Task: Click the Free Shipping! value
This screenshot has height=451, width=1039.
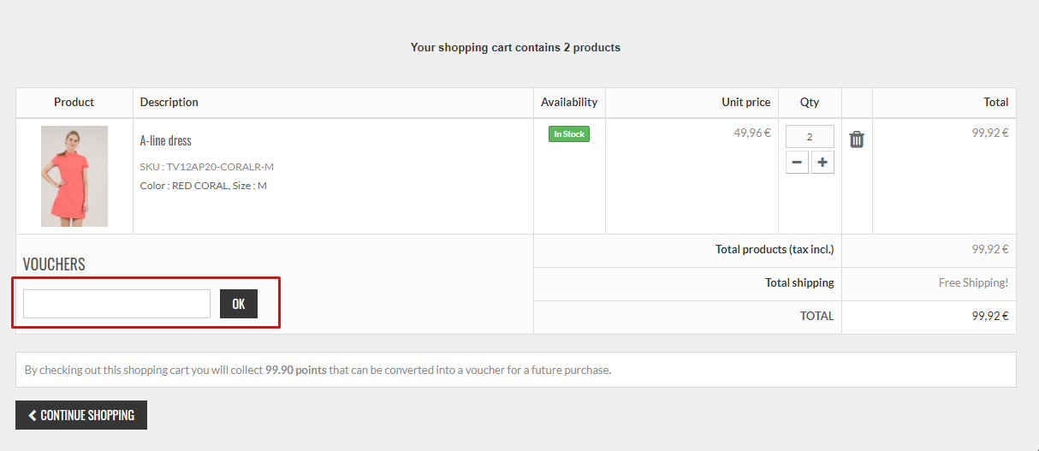Action: 973,282
